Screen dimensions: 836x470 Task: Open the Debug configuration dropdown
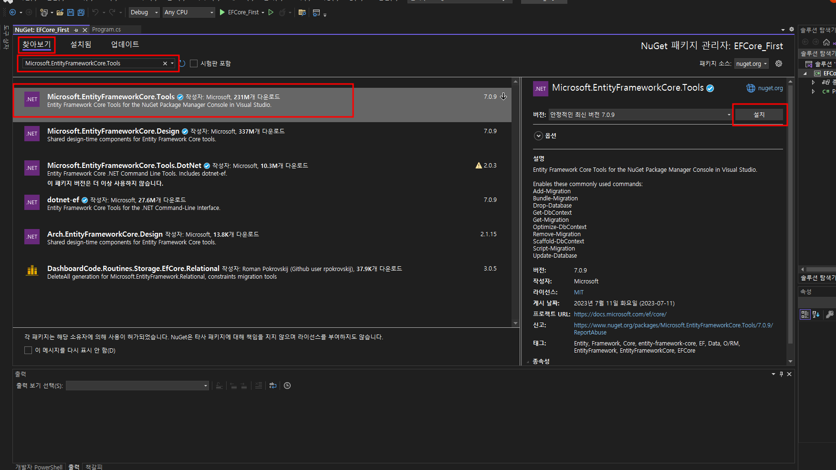click(x=144, y=12)
